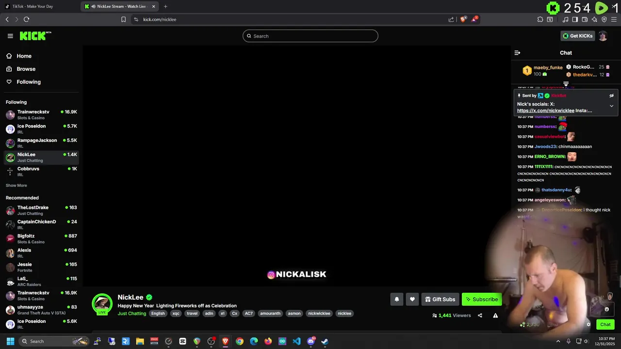Share the stream with the share icon

click(480, 316)
